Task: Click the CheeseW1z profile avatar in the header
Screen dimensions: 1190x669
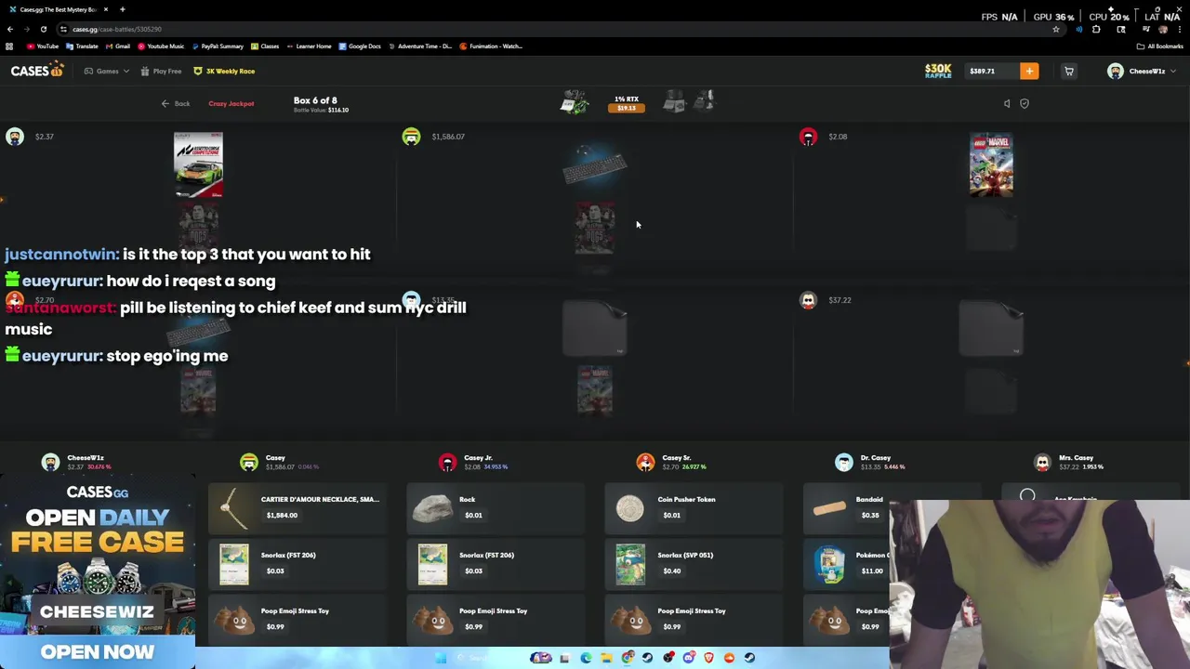Action: [1115, 72]
